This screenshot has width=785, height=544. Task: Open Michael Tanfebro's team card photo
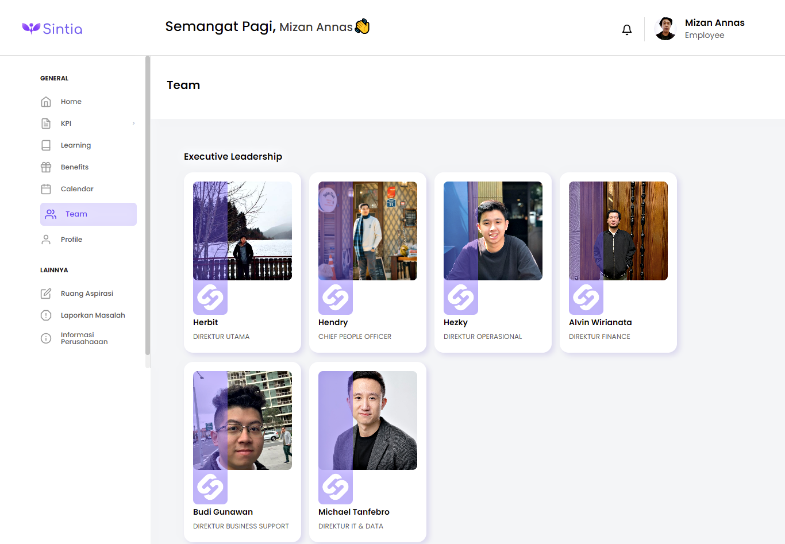(368, 420)
